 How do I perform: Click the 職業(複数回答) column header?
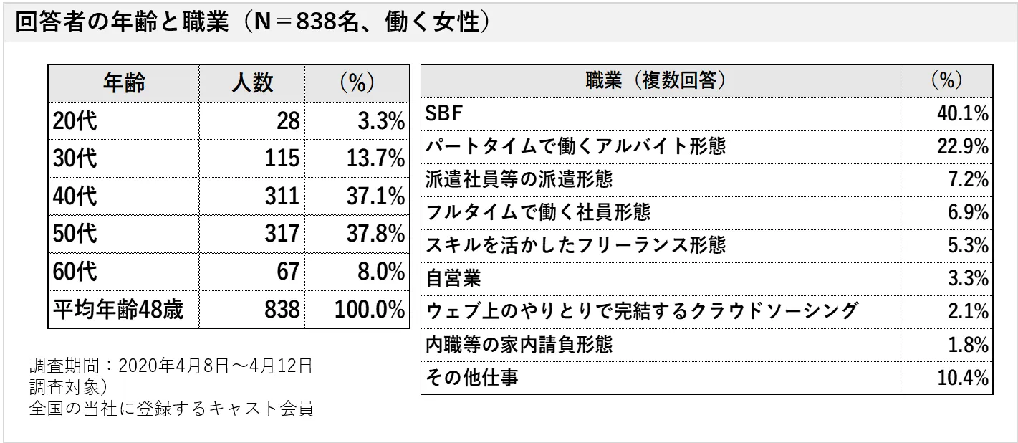tap(660, 81)
